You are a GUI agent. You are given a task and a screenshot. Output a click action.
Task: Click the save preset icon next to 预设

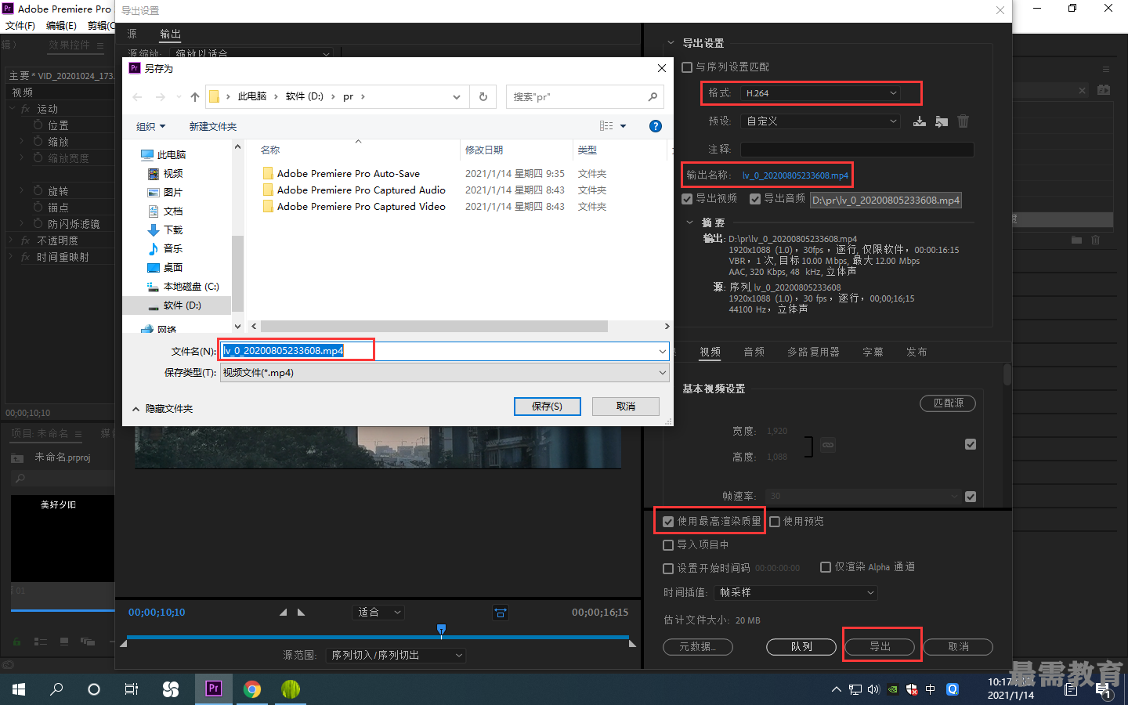pyautogui.click(x=920, y=121)
